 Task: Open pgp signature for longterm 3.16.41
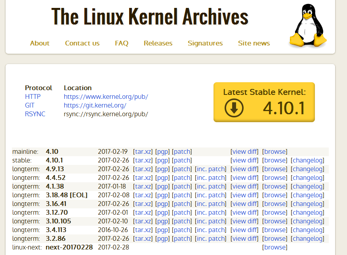(x=162, y=204)
